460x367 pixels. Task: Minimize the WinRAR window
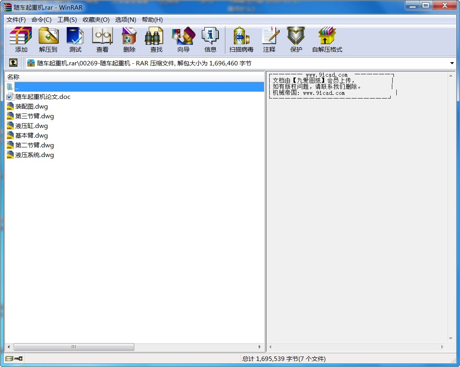point(413,6)
